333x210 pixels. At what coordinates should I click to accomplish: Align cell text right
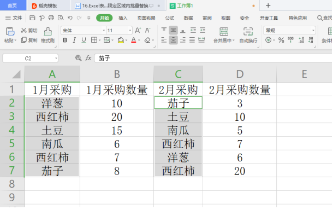click(x=183, y=40)
